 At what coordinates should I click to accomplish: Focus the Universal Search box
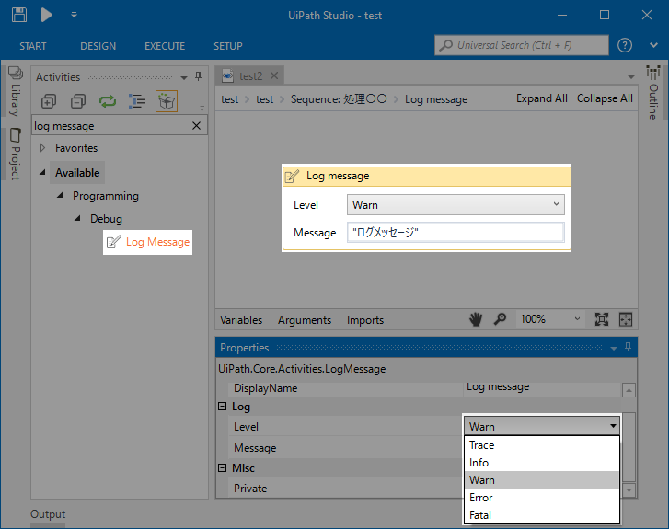[x=522, y=45]
